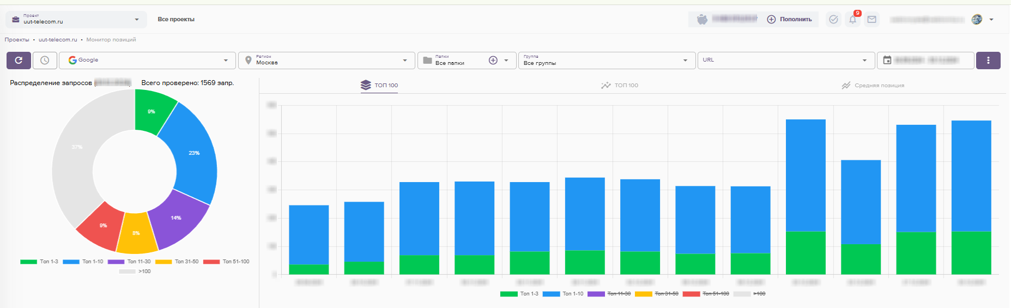Open the three-dot more options menu
This screenshot has width=1011, height=308.
click(x=988, y=61)
